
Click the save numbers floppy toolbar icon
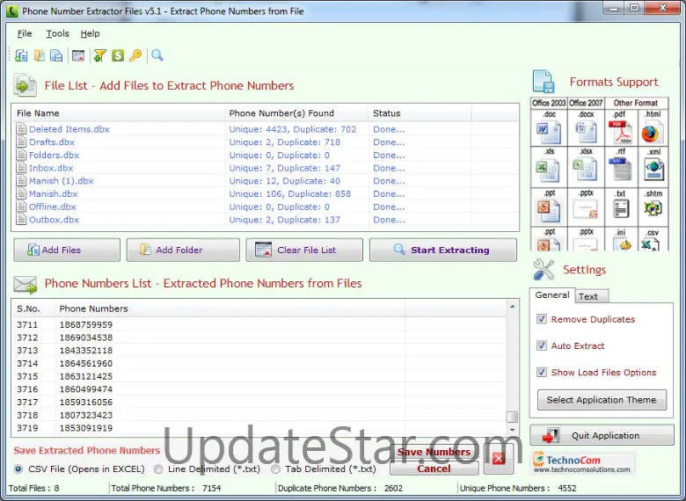(x=56, y=55)
